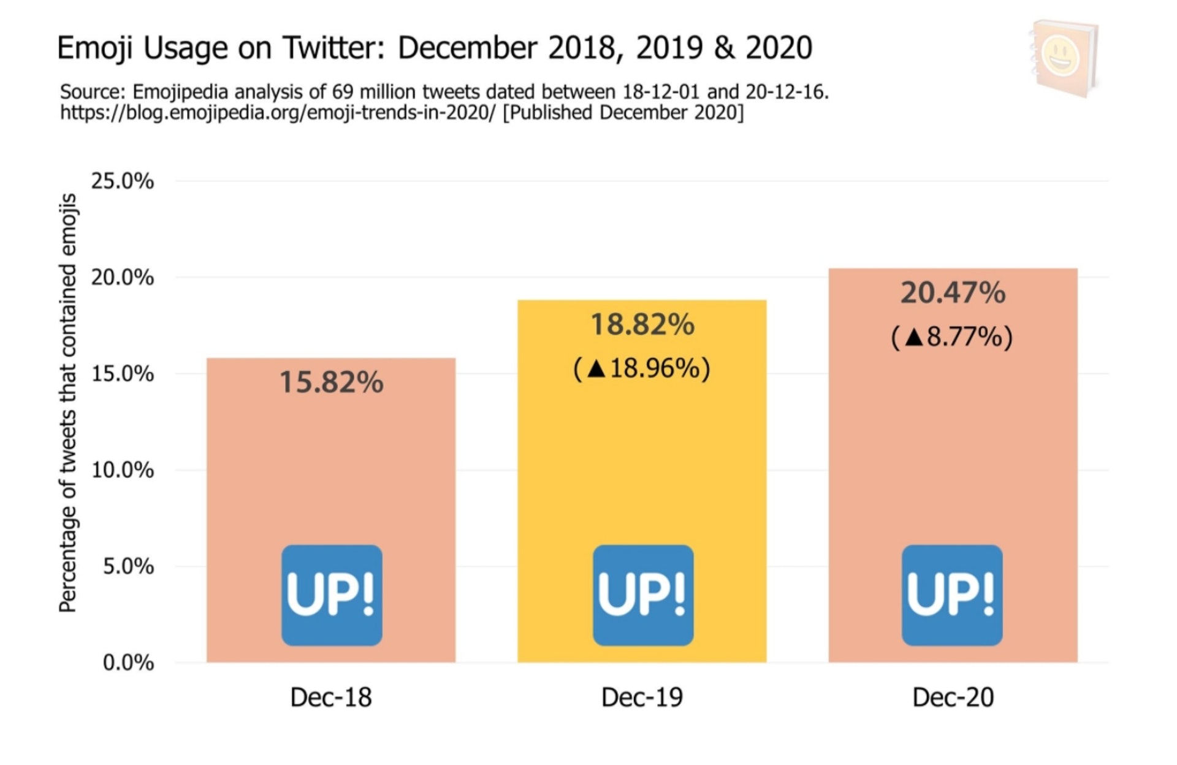Click the 18.82% value label

coord(642,324)
